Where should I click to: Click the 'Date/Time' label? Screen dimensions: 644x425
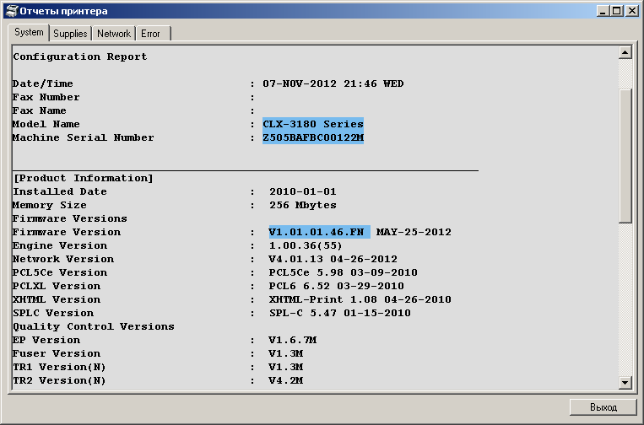tap(43, 83)
